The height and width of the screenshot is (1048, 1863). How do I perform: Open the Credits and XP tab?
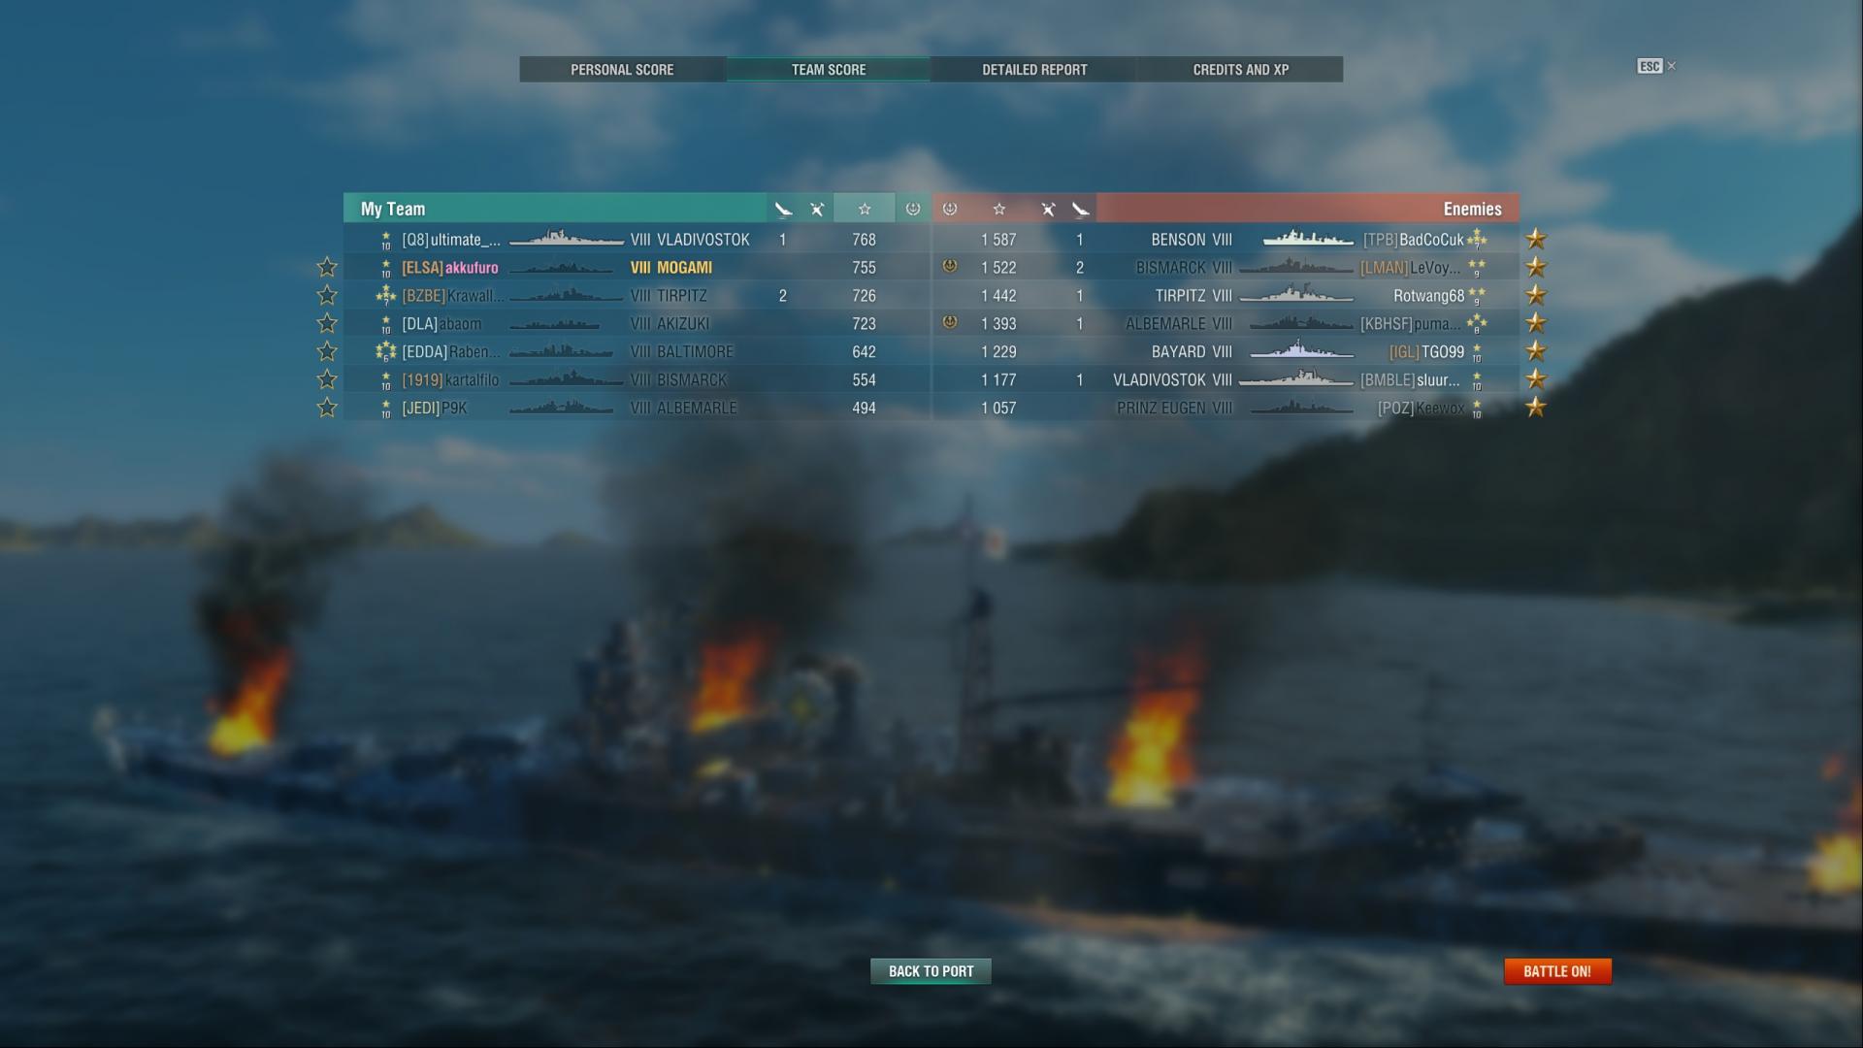pyautogui.click(x=1240, y=70)
